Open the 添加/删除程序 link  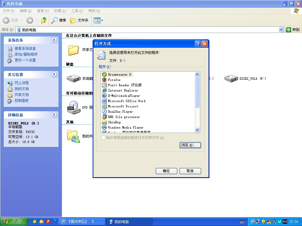(x=26, y=54)
